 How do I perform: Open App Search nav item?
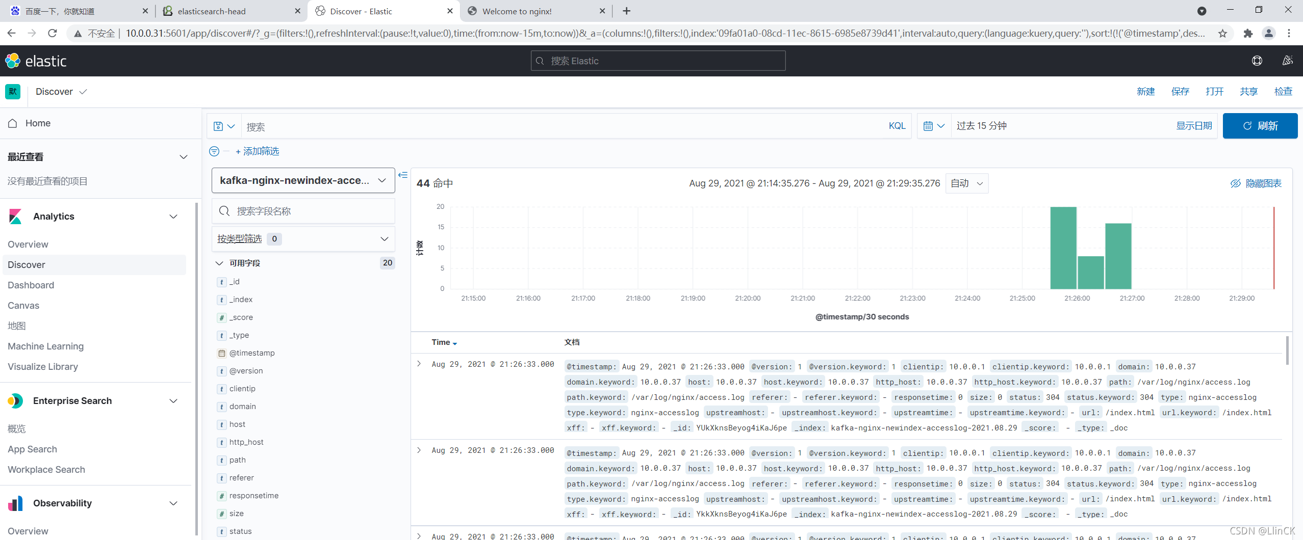click(x=33, y=449)
